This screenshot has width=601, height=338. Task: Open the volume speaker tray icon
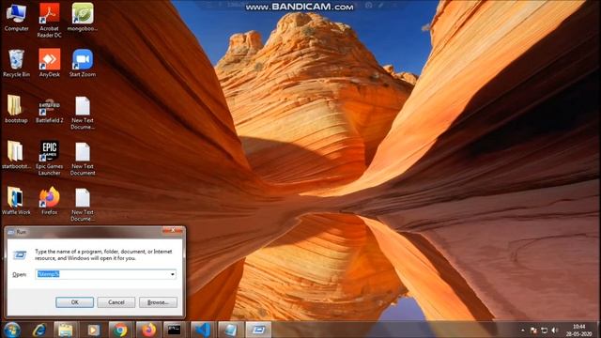(555, 330)
